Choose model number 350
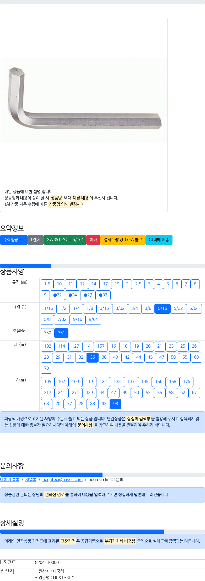Screen dimensions: 205x581 tap(47, 333)
